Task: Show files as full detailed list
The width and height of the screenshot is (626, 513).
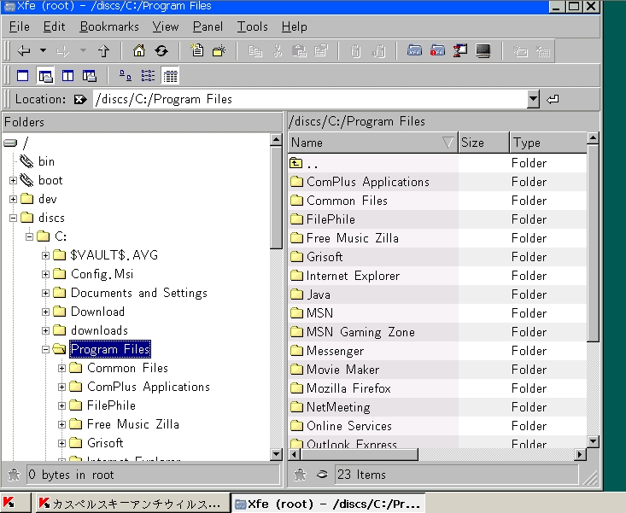Action: point(171,75)
